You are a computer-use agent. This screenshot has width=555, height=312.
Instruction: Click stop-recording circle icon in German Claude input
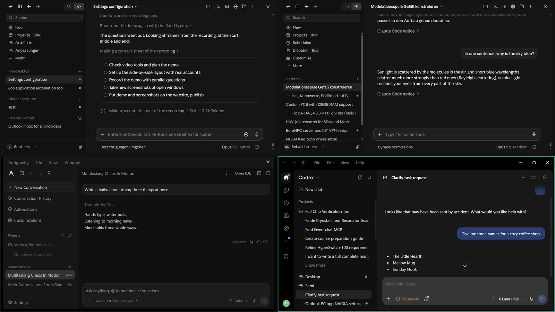[246, 135]
